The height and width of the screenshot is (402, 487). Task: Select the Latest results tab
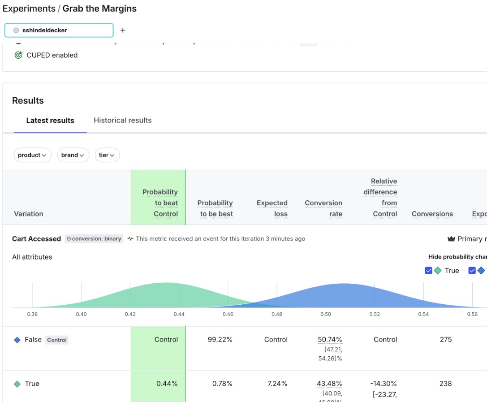[50, 120]
